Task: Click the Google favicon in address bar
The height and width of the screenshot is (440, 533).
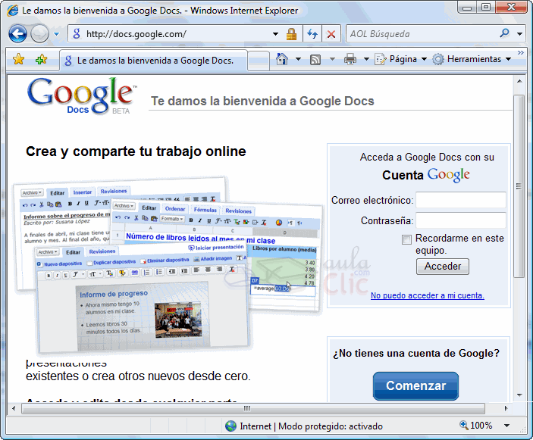Action: coord(77,33)
